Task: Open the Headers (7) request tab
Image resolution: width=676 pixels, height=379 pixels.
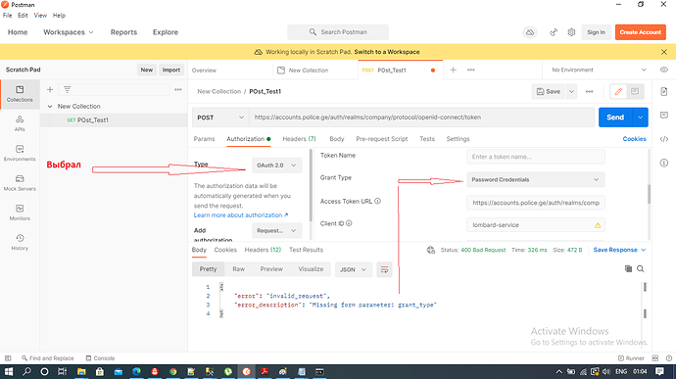Action: (299, 139)
